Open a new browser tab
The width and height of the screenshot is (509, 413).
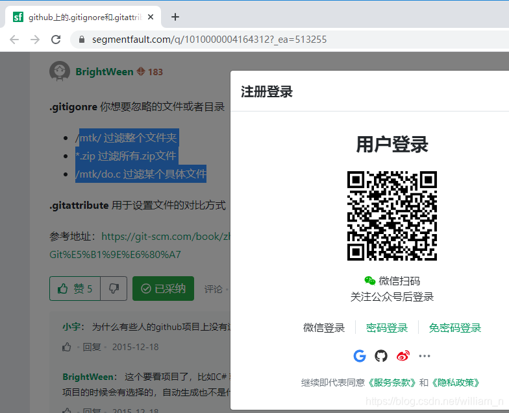[175, 17]
